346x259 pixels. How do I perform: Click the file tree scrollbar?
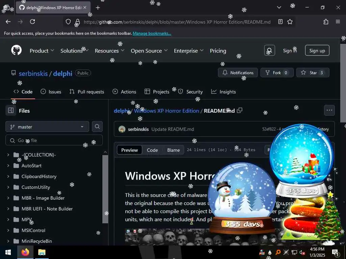[x=105, y=189]
